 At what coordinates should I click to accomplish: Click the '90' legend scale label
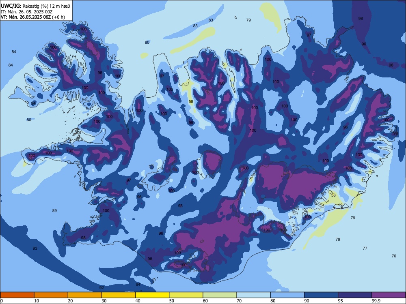click(x=307, y=301)
